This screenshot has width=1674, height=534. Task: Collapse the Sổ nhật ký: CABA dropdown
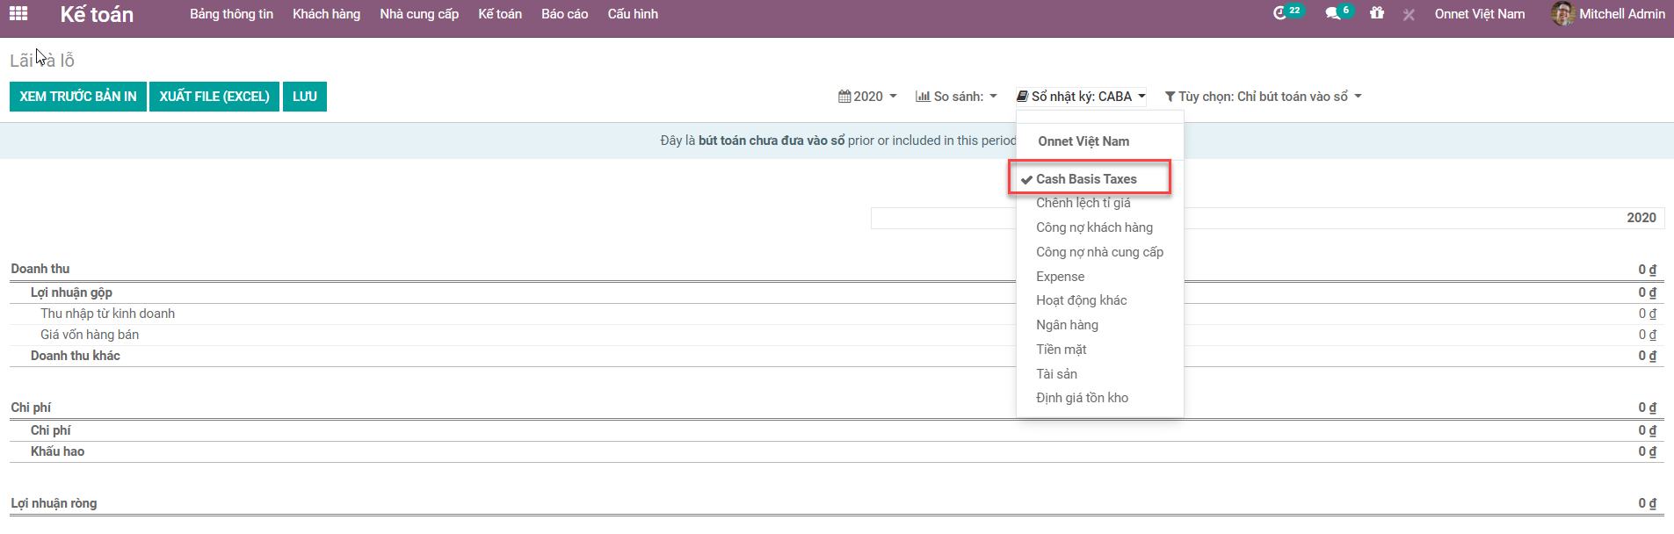(x=1081, y=97)
